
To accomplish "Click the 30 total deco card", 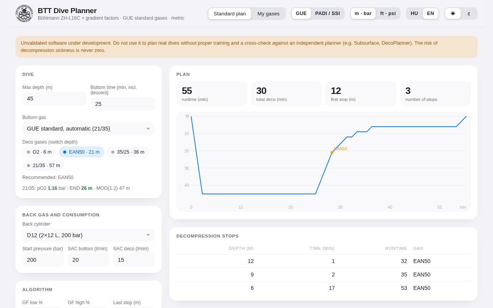I will click(x=286, y=94).
